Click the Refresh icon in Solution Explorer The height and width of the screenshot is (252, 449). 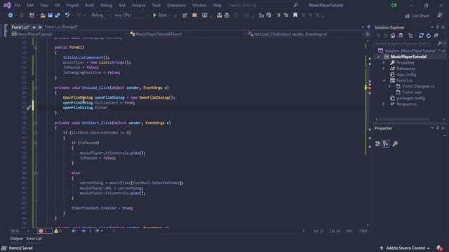[x=429, y=36]
